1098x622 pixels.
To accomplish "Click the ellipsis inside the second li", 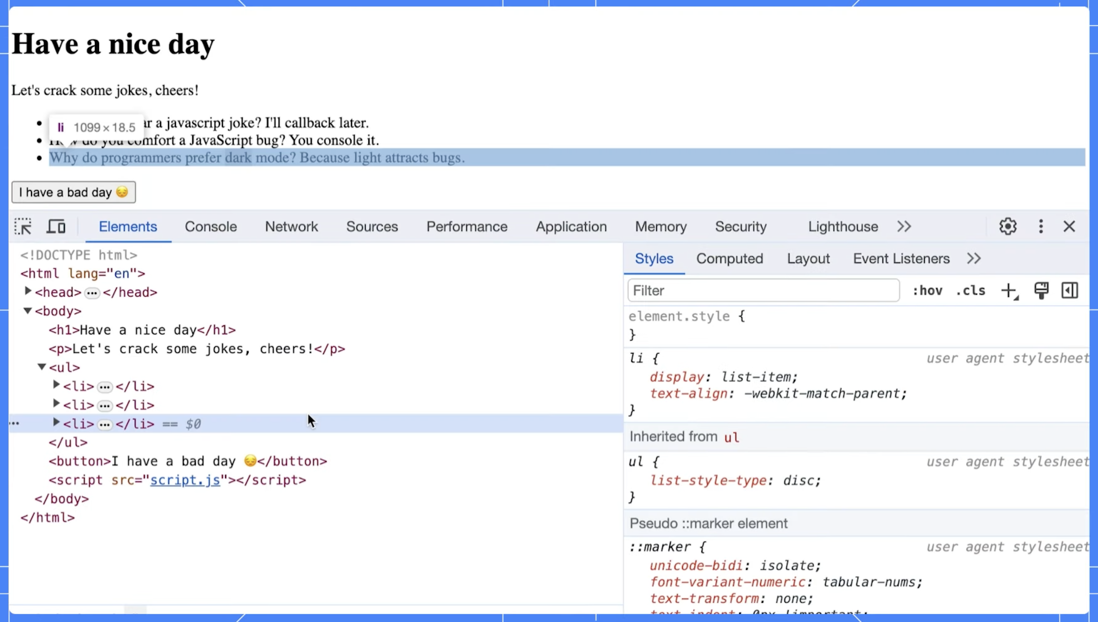I will click(x=105, y=406).
